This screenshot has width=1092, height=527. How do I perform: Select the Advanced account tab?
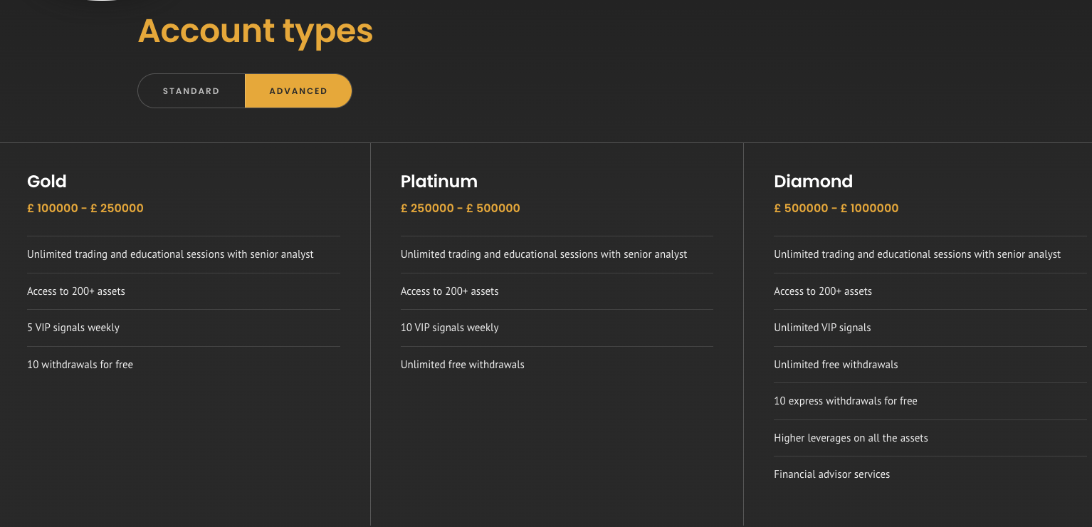click(298, 91)
